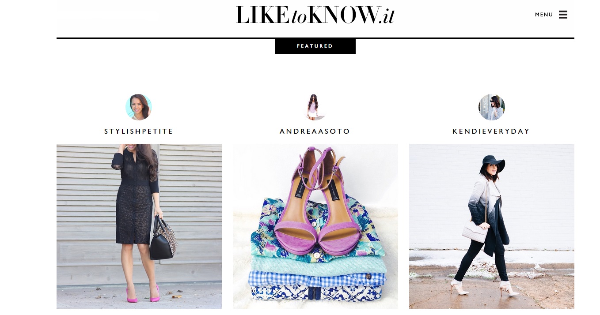Visit the STYLISHPETITE username link
This screenshot has height=315, width=600.
139,131
